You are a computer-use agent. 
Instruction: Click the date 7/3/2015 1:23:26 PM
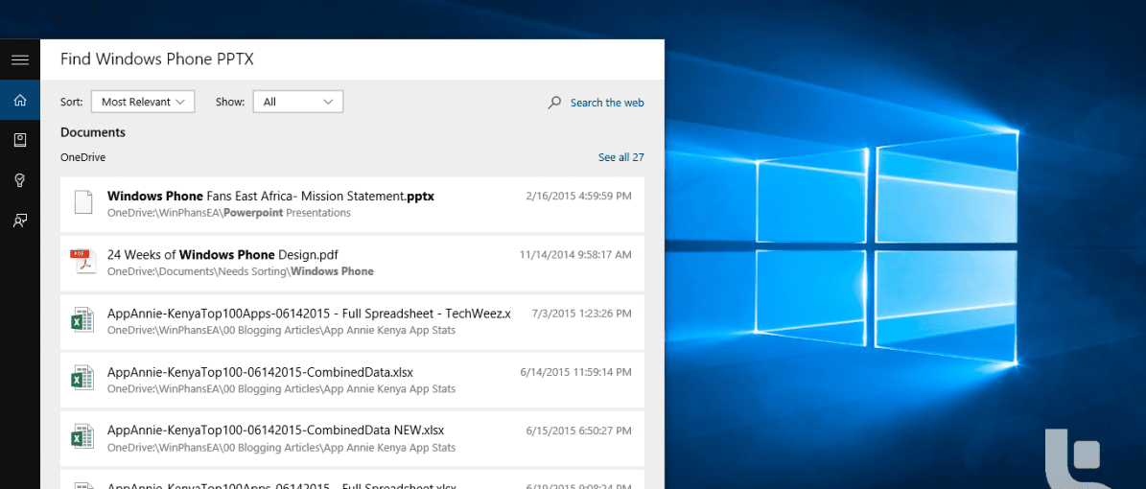(582, 314)
